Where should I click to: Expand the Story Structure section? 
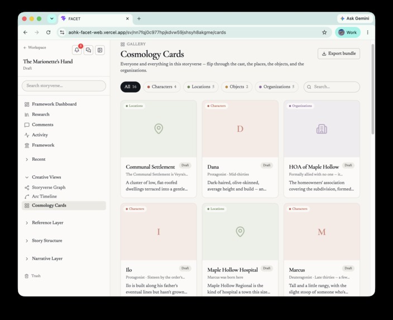pyautogui.click(x=27, y=241)
